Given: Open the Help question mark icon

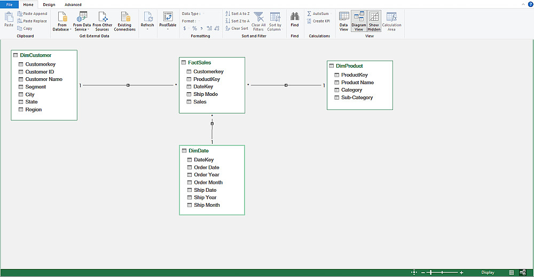Looking at the screenshot, I should coord(531,4).
